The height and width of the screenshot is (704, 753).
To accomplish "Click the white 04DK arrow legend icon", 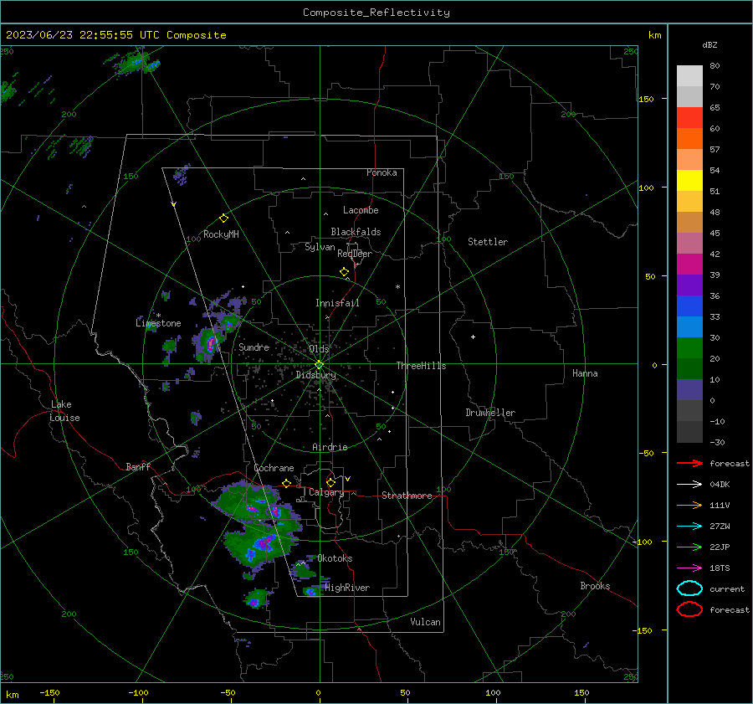I will click(x=689, y=484).
